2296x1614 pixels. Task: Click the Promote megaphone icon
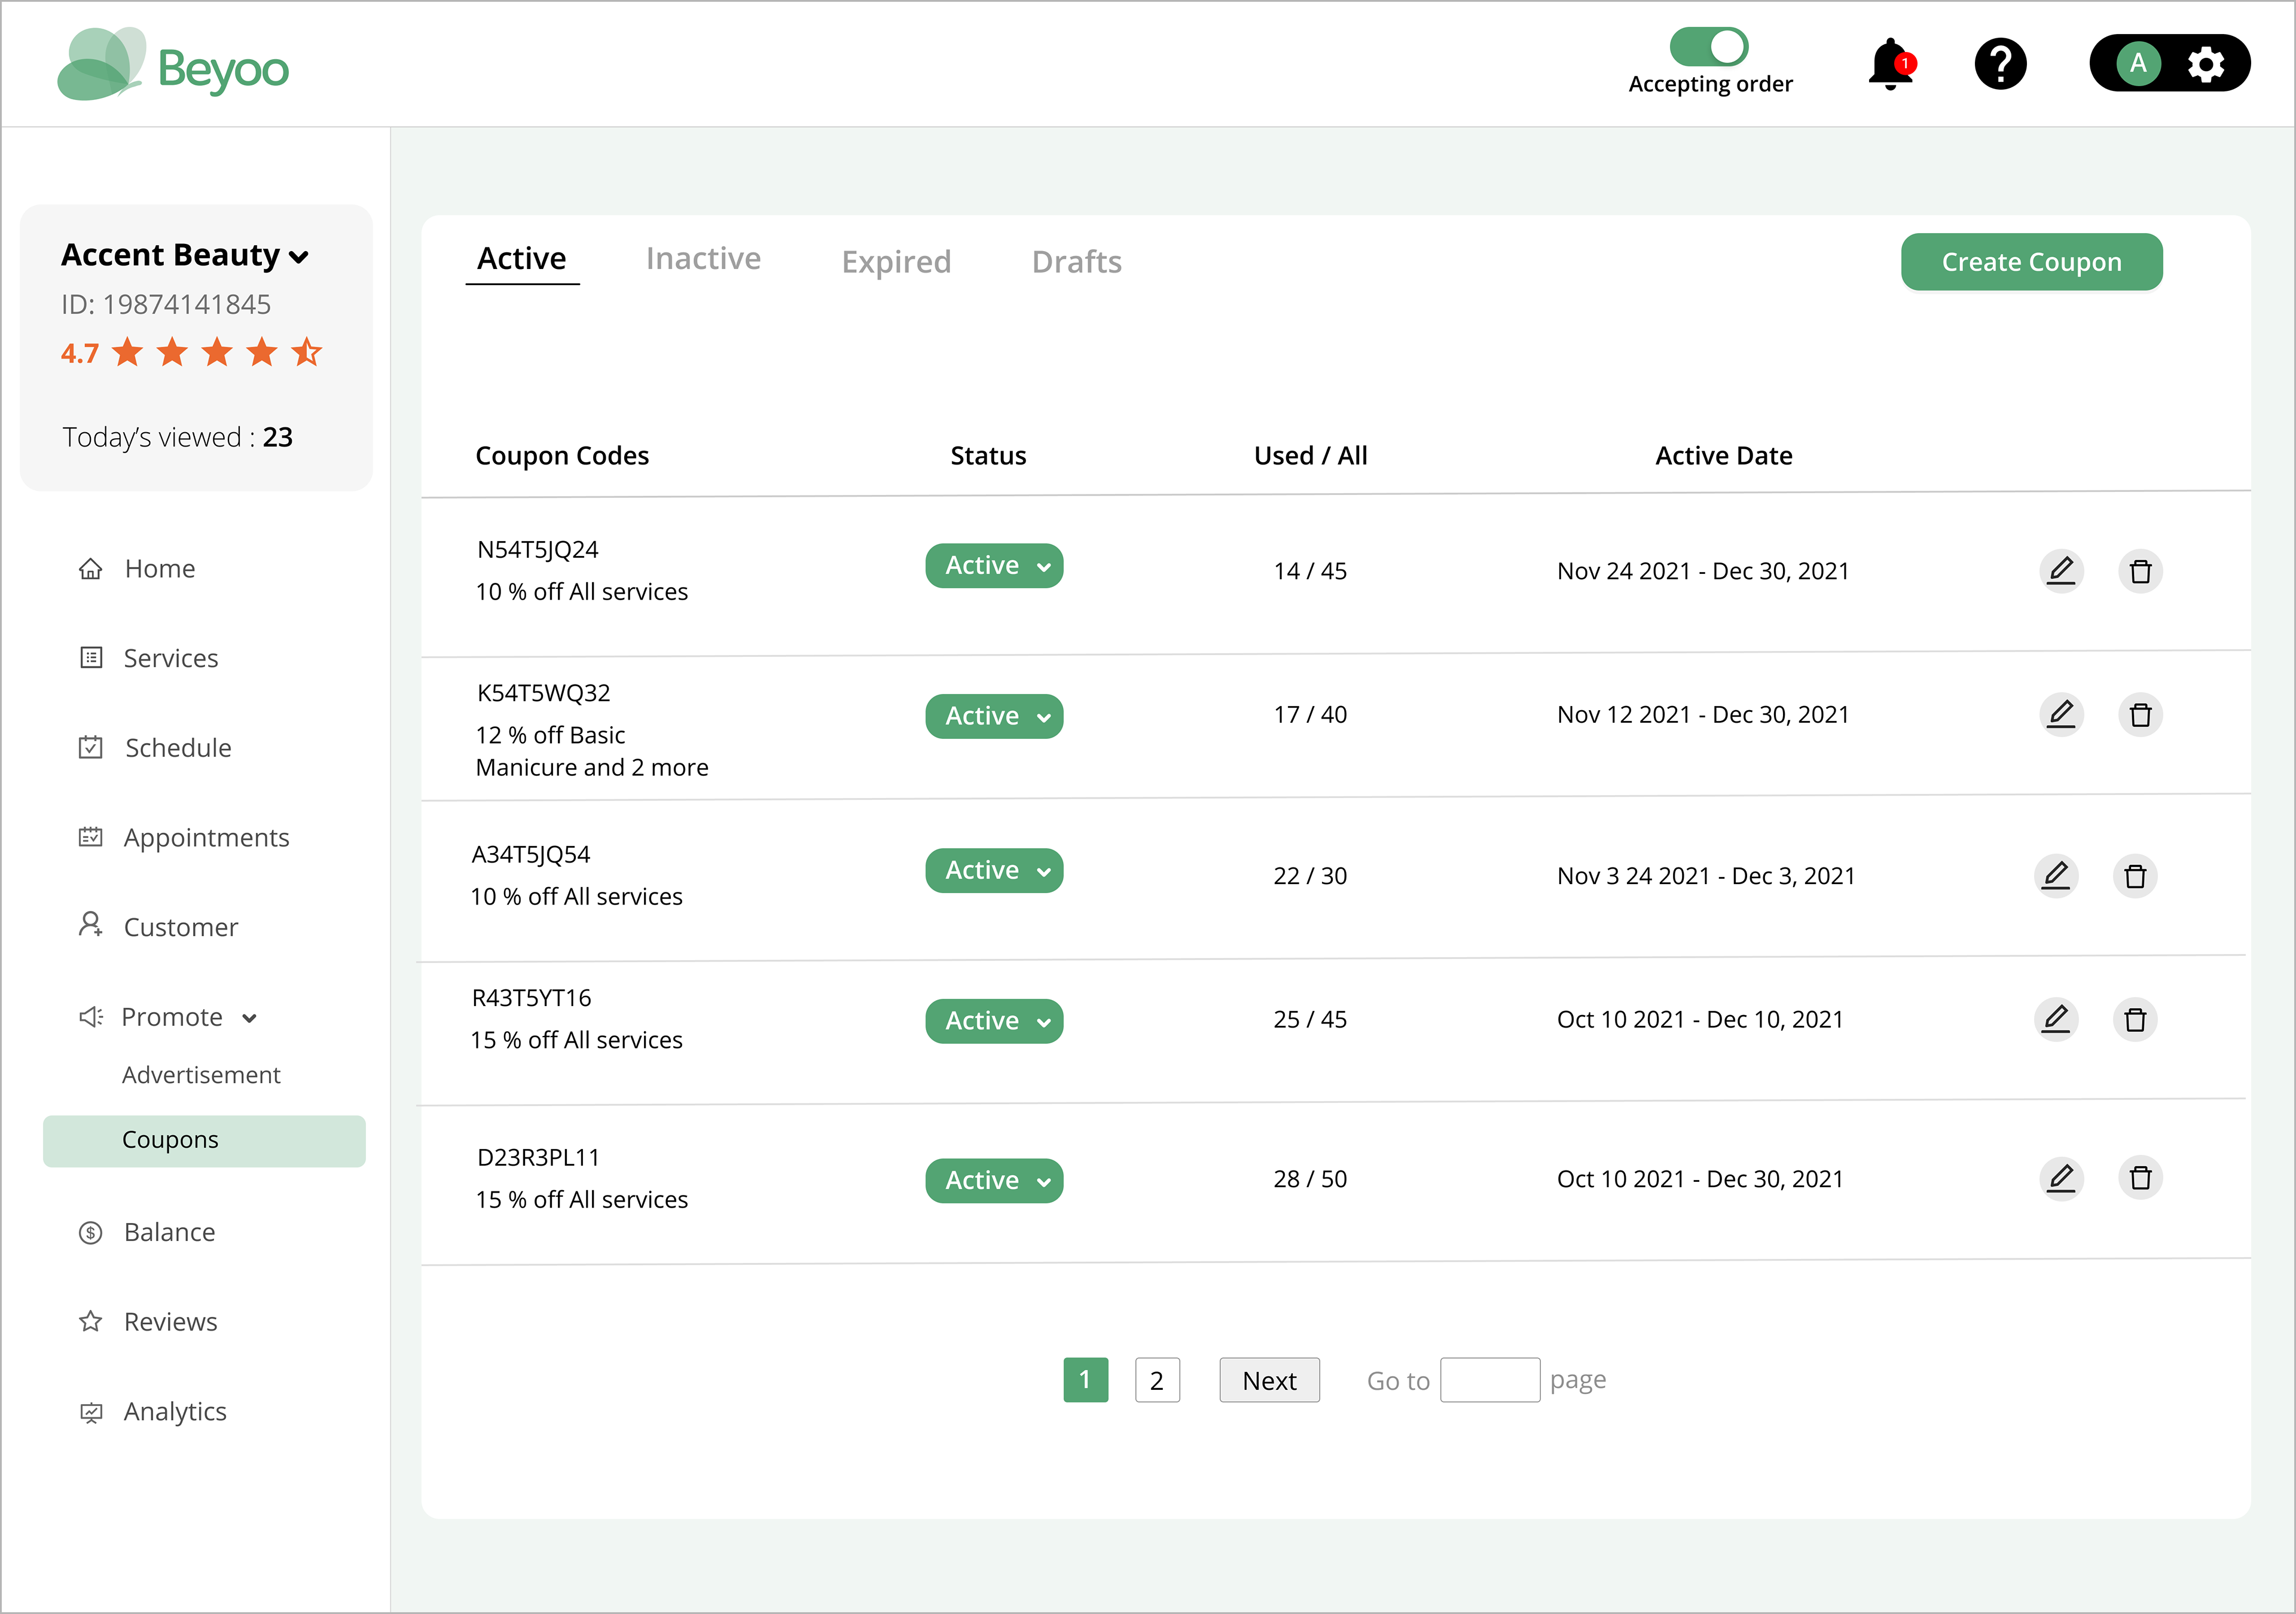point(91,1017)
